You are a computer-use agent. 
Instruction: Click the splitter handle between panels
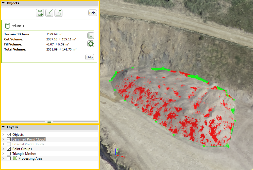pyautogui.click(x=49, y=122)
